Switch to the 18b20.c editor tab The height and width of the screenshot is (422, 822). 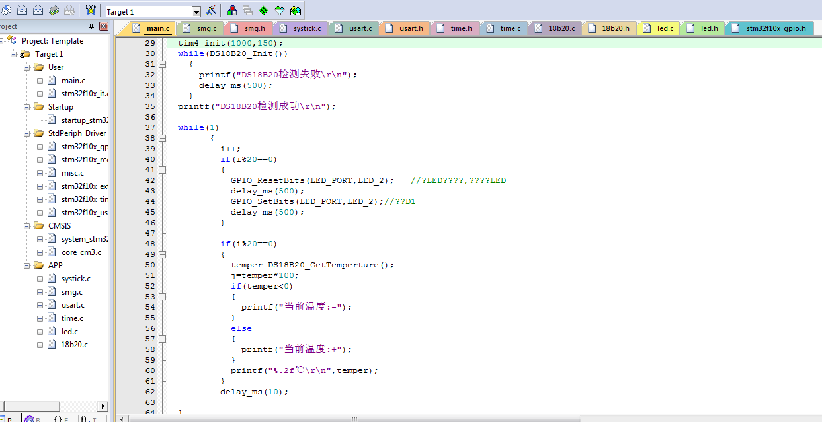[x=556, y=28]
